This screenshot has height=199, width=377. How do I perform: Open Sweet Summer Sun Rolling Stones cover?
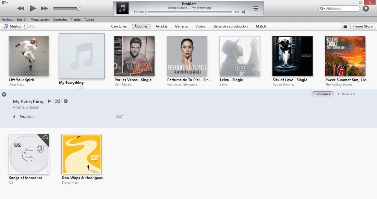point(345,56)
